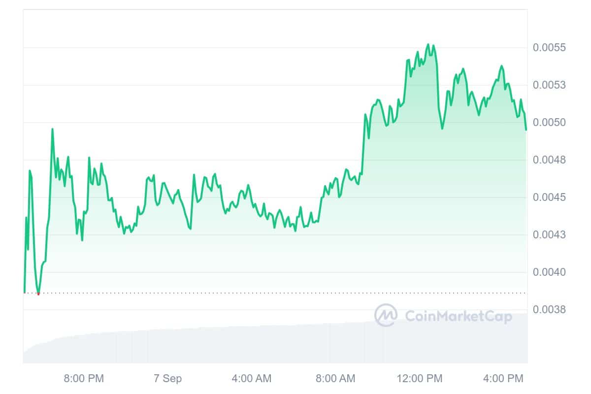
Task: Click the 0.0055 price axis label
Action: (549, 48)
